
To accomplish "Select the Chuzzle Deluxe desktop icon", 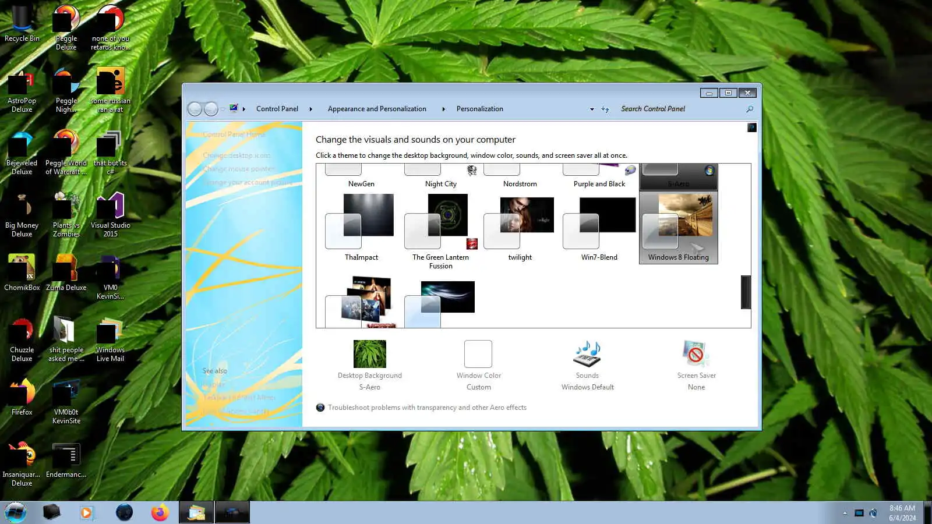I will (22, 339).
